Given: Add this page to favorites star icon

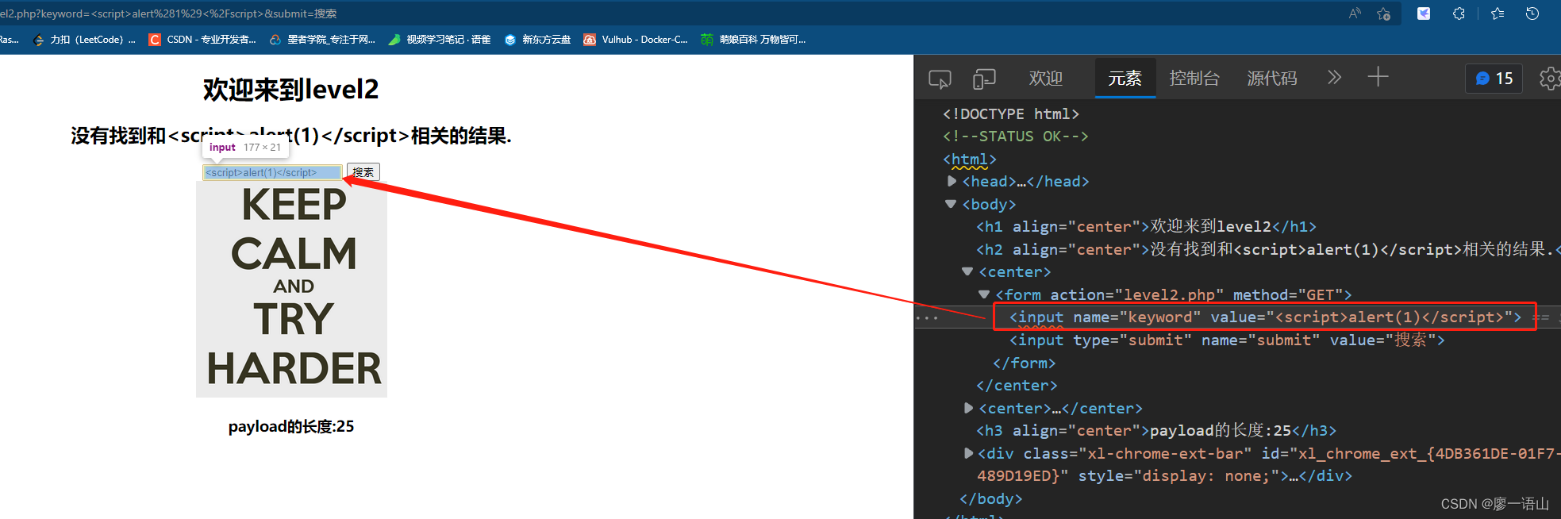Looking at the screenshot, I should (x=1383, y=13).
